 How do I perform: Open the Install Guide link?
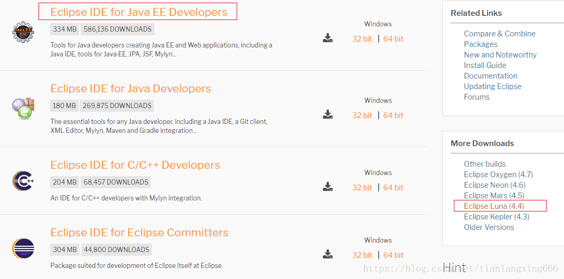[485, 65]
